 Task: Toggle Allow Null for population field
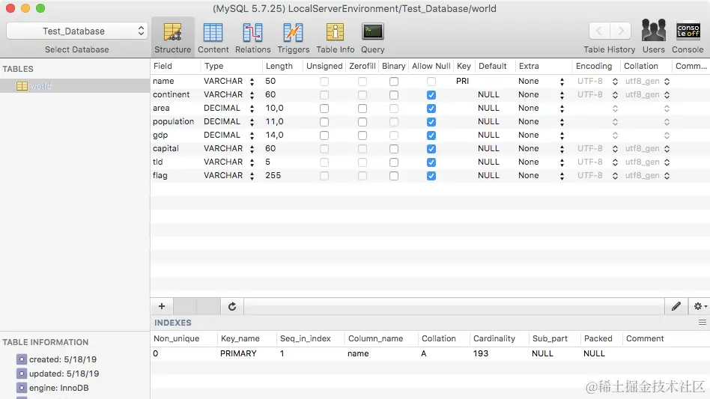pyautogui.click(x=431, y=122)
